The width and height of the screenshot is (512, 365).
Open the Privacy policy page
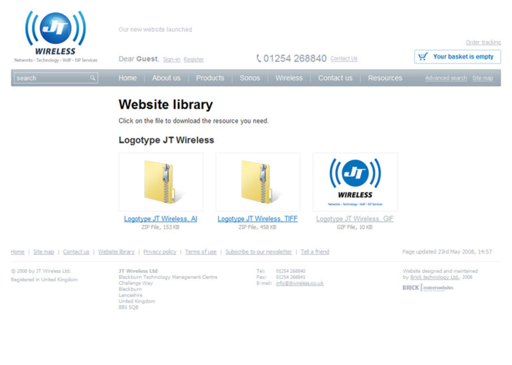click(160, 251)
